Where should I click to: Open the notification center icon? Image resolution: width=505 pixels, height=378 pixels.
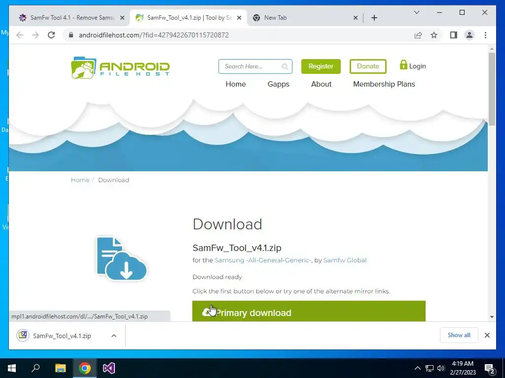[490, 368]
